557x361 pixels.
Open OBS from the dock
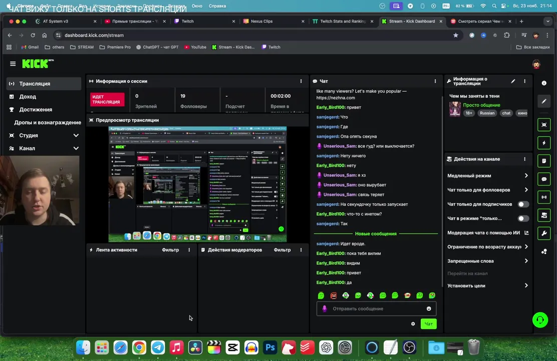click(x=410, y=347)
